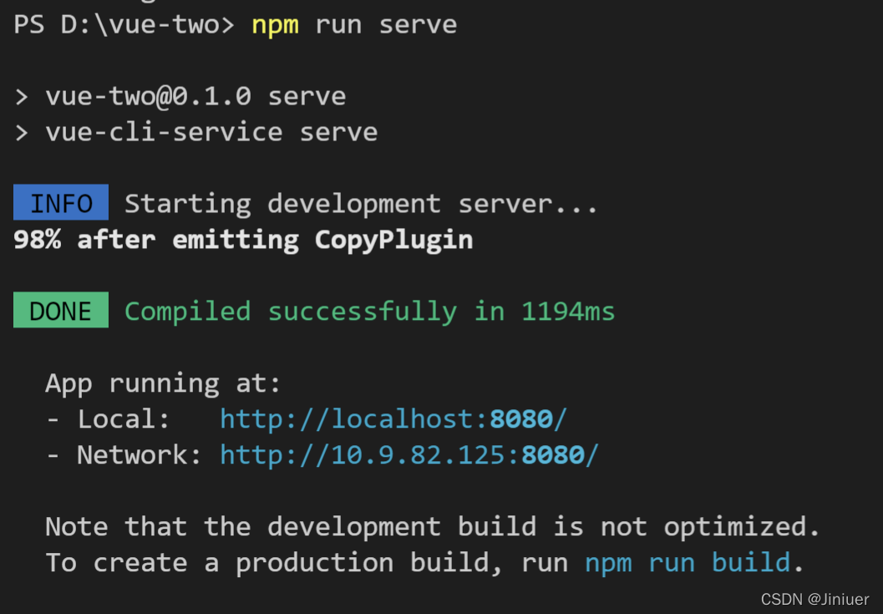
Task: Open the Network URL 10.9.82.125:8080
Action: (409, 454)
